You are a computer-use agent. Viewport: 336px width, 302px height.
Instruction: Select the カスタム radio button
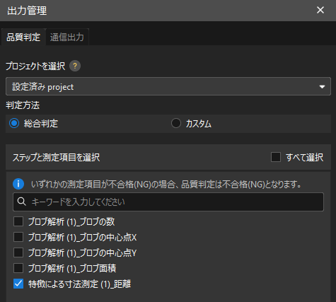coord(176,123)
